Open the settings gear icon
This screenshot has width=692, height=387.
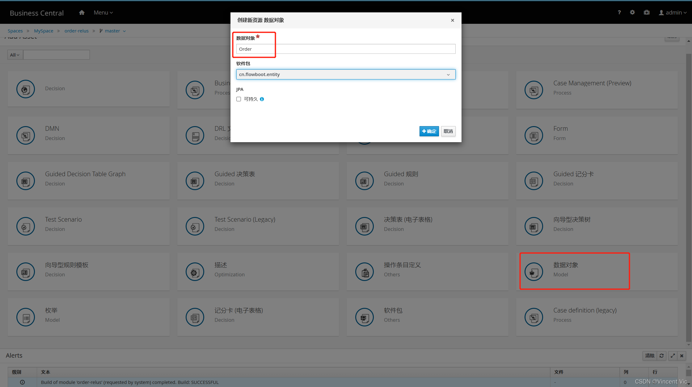[x=632, y=12]
